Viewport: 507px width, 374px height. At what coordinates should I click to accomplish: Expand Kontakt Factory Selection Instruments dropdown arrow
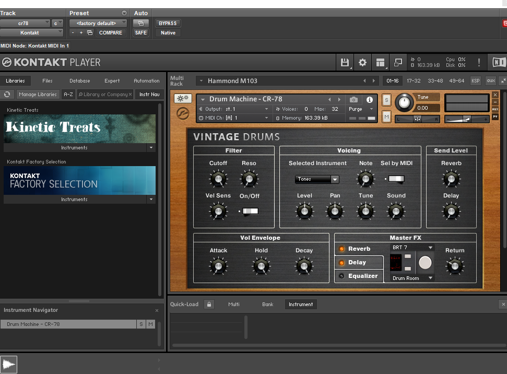(x=151, y=200)
